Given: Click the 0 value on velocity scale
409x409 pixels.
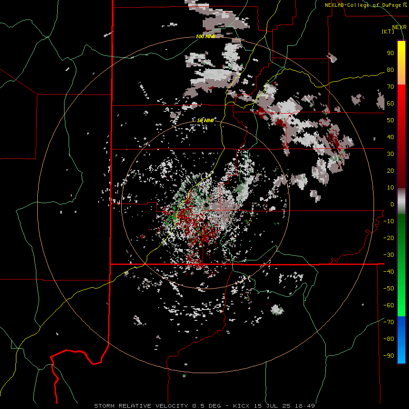Looking at the screenshot, I should point(392,204).
